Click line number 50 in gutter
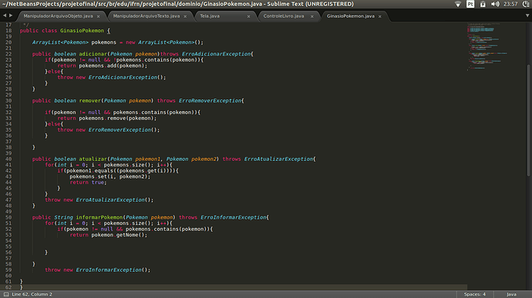The width and height of the screenshot is (532, 298). [8, 217]
